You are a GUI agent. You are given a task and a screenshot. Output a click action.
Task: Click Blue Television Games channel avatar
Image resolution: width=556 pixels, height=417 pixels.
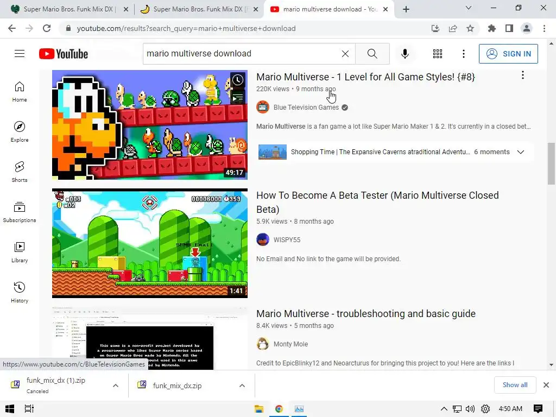coord(263,107)
